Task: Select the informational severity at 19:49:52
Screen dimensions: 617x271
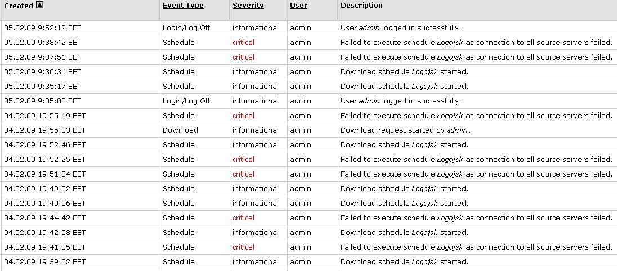Action: click(x=256, y=188)
